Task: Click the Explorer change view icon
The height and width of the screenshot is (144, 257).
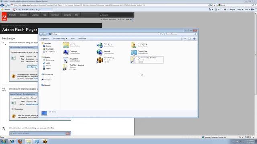Action: [x=182, y=38]
